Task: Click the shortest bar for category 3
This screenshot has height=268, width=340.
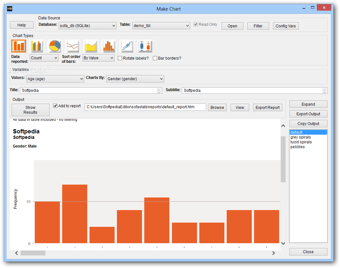Action: [102, 235]
